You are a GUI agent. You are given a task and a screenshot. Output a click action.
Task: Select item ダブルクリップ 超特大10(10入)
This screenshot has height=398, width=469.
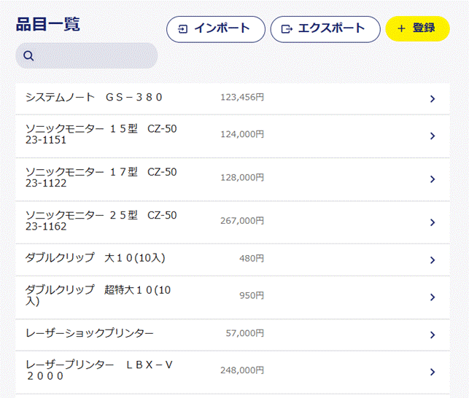pos(98,295)
